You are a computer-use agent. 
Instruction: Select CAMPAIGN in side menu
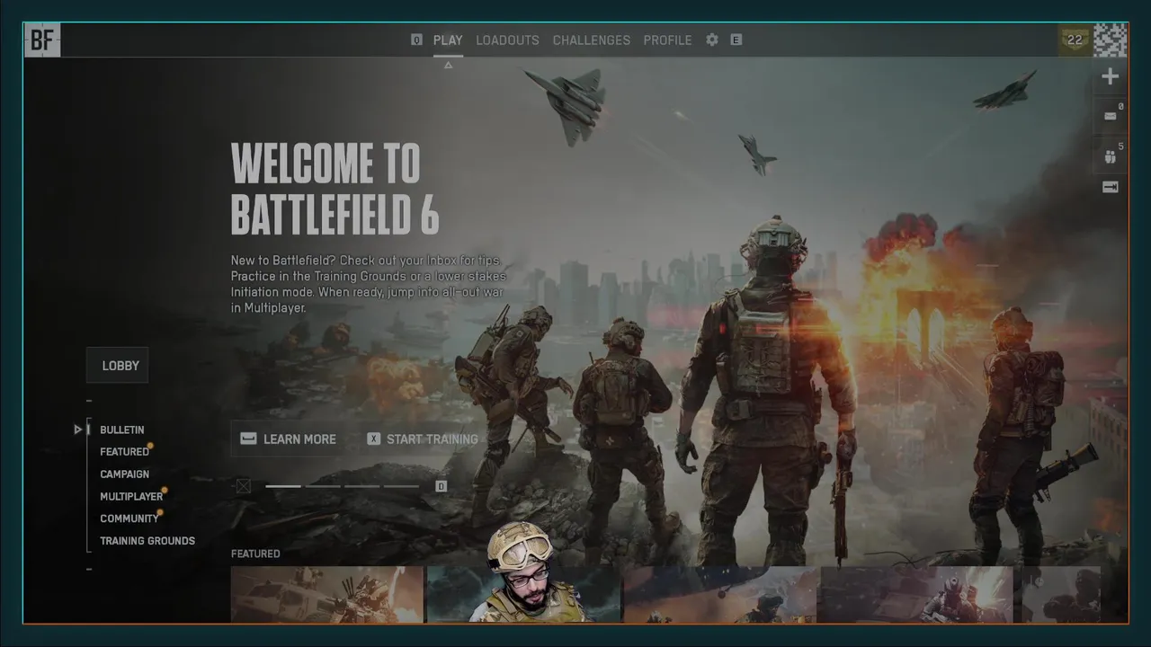pyautogui.click(x=124, y=474)
